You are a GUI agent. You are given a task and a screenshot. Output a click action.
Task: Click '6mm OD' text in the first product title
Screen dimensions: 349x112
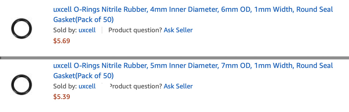pos(236,10)
